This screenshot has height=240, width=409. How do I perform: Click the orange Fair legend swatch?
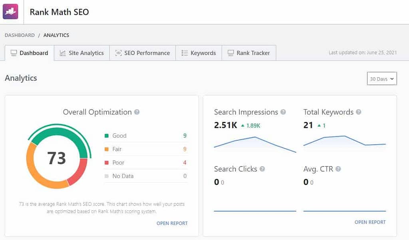[x=106, y=149]
